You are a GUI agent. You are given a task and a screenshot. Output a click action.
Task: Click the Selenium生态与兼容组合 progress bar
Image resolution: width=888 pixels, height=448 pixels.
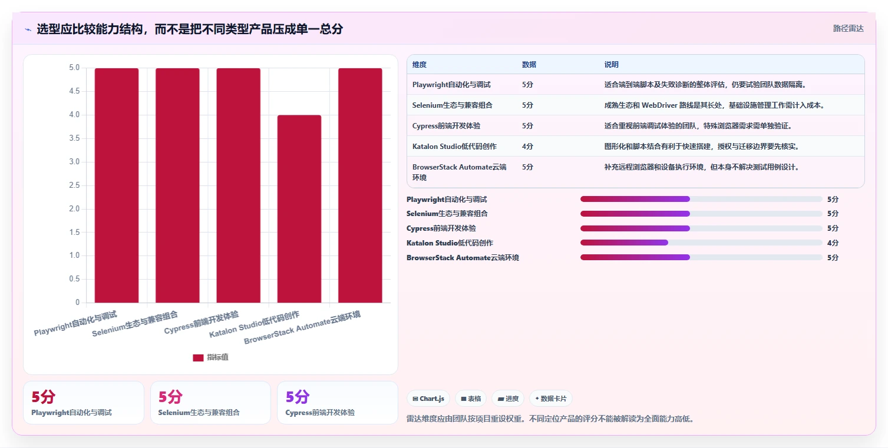pos(701,214)
